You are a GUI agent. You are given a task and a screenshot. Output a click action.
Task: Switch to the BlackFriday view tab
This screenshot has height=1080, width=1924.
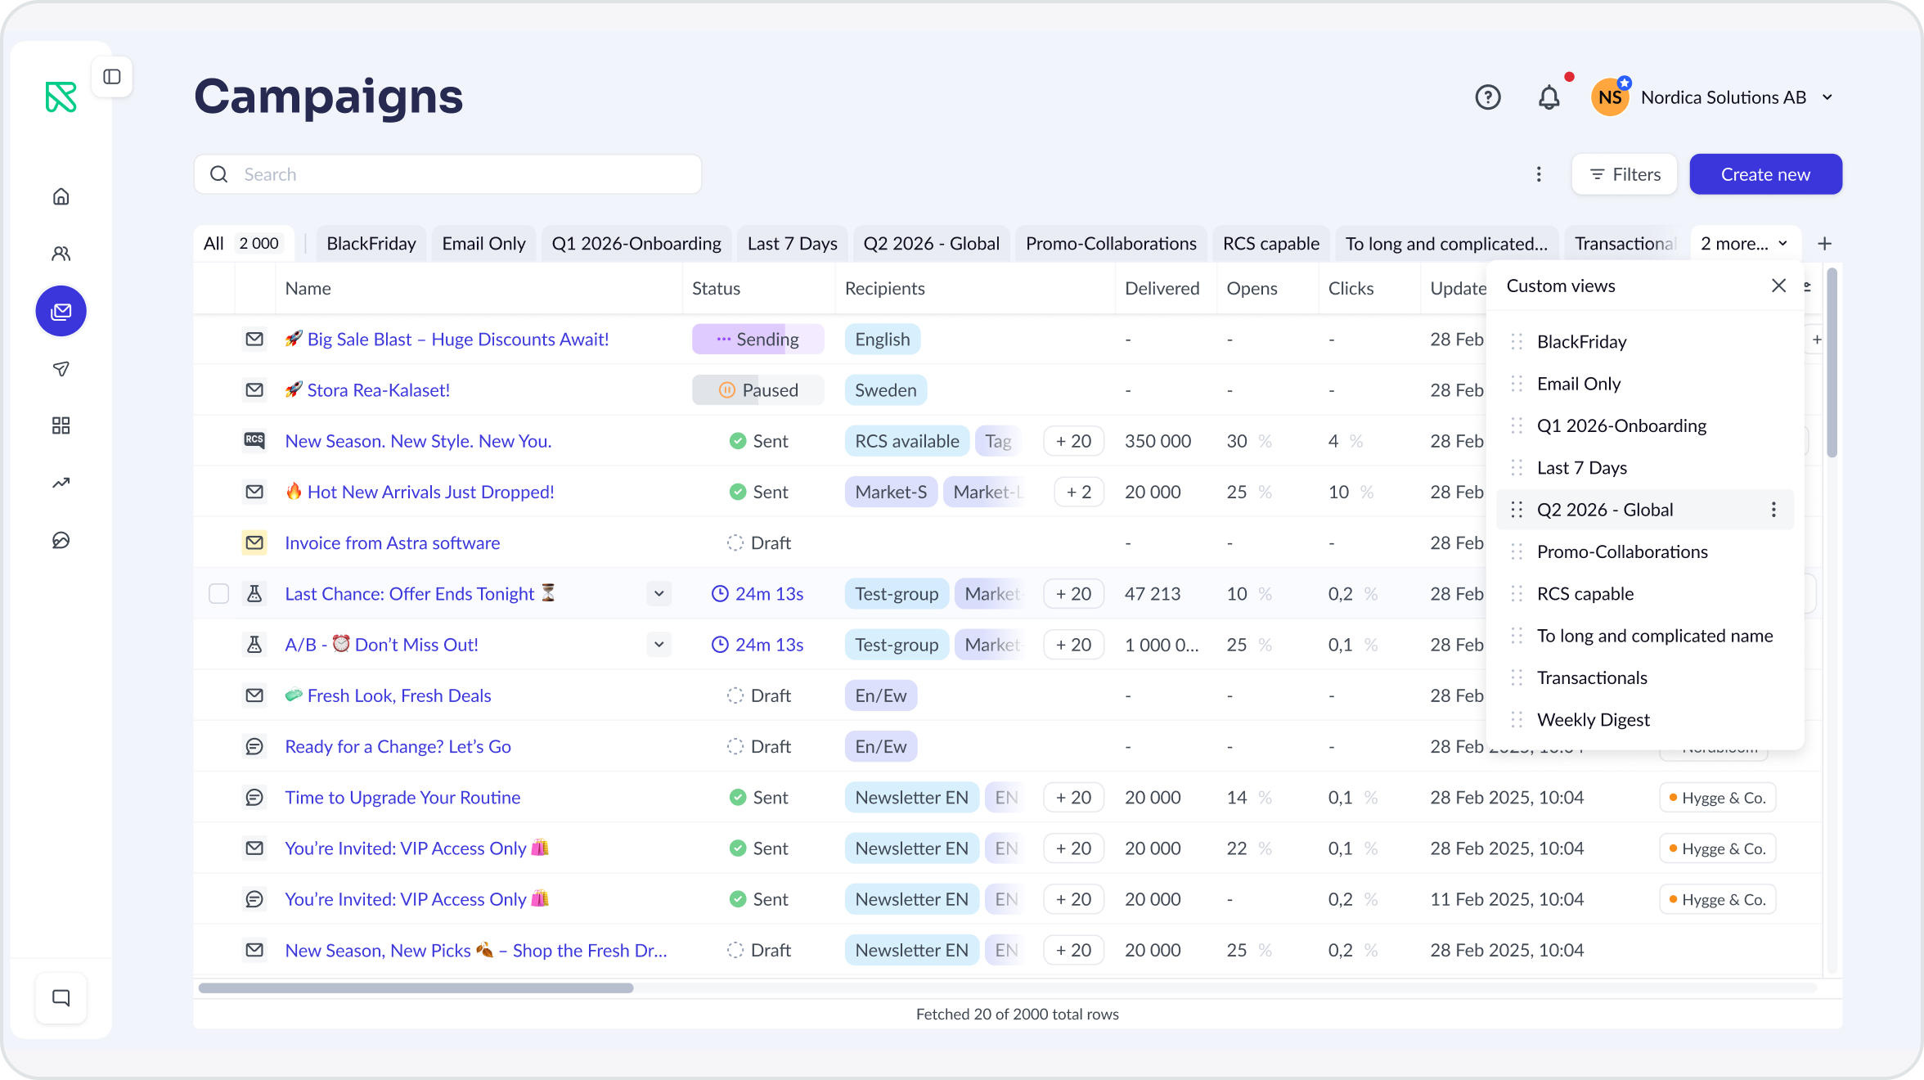coord(371,244)
